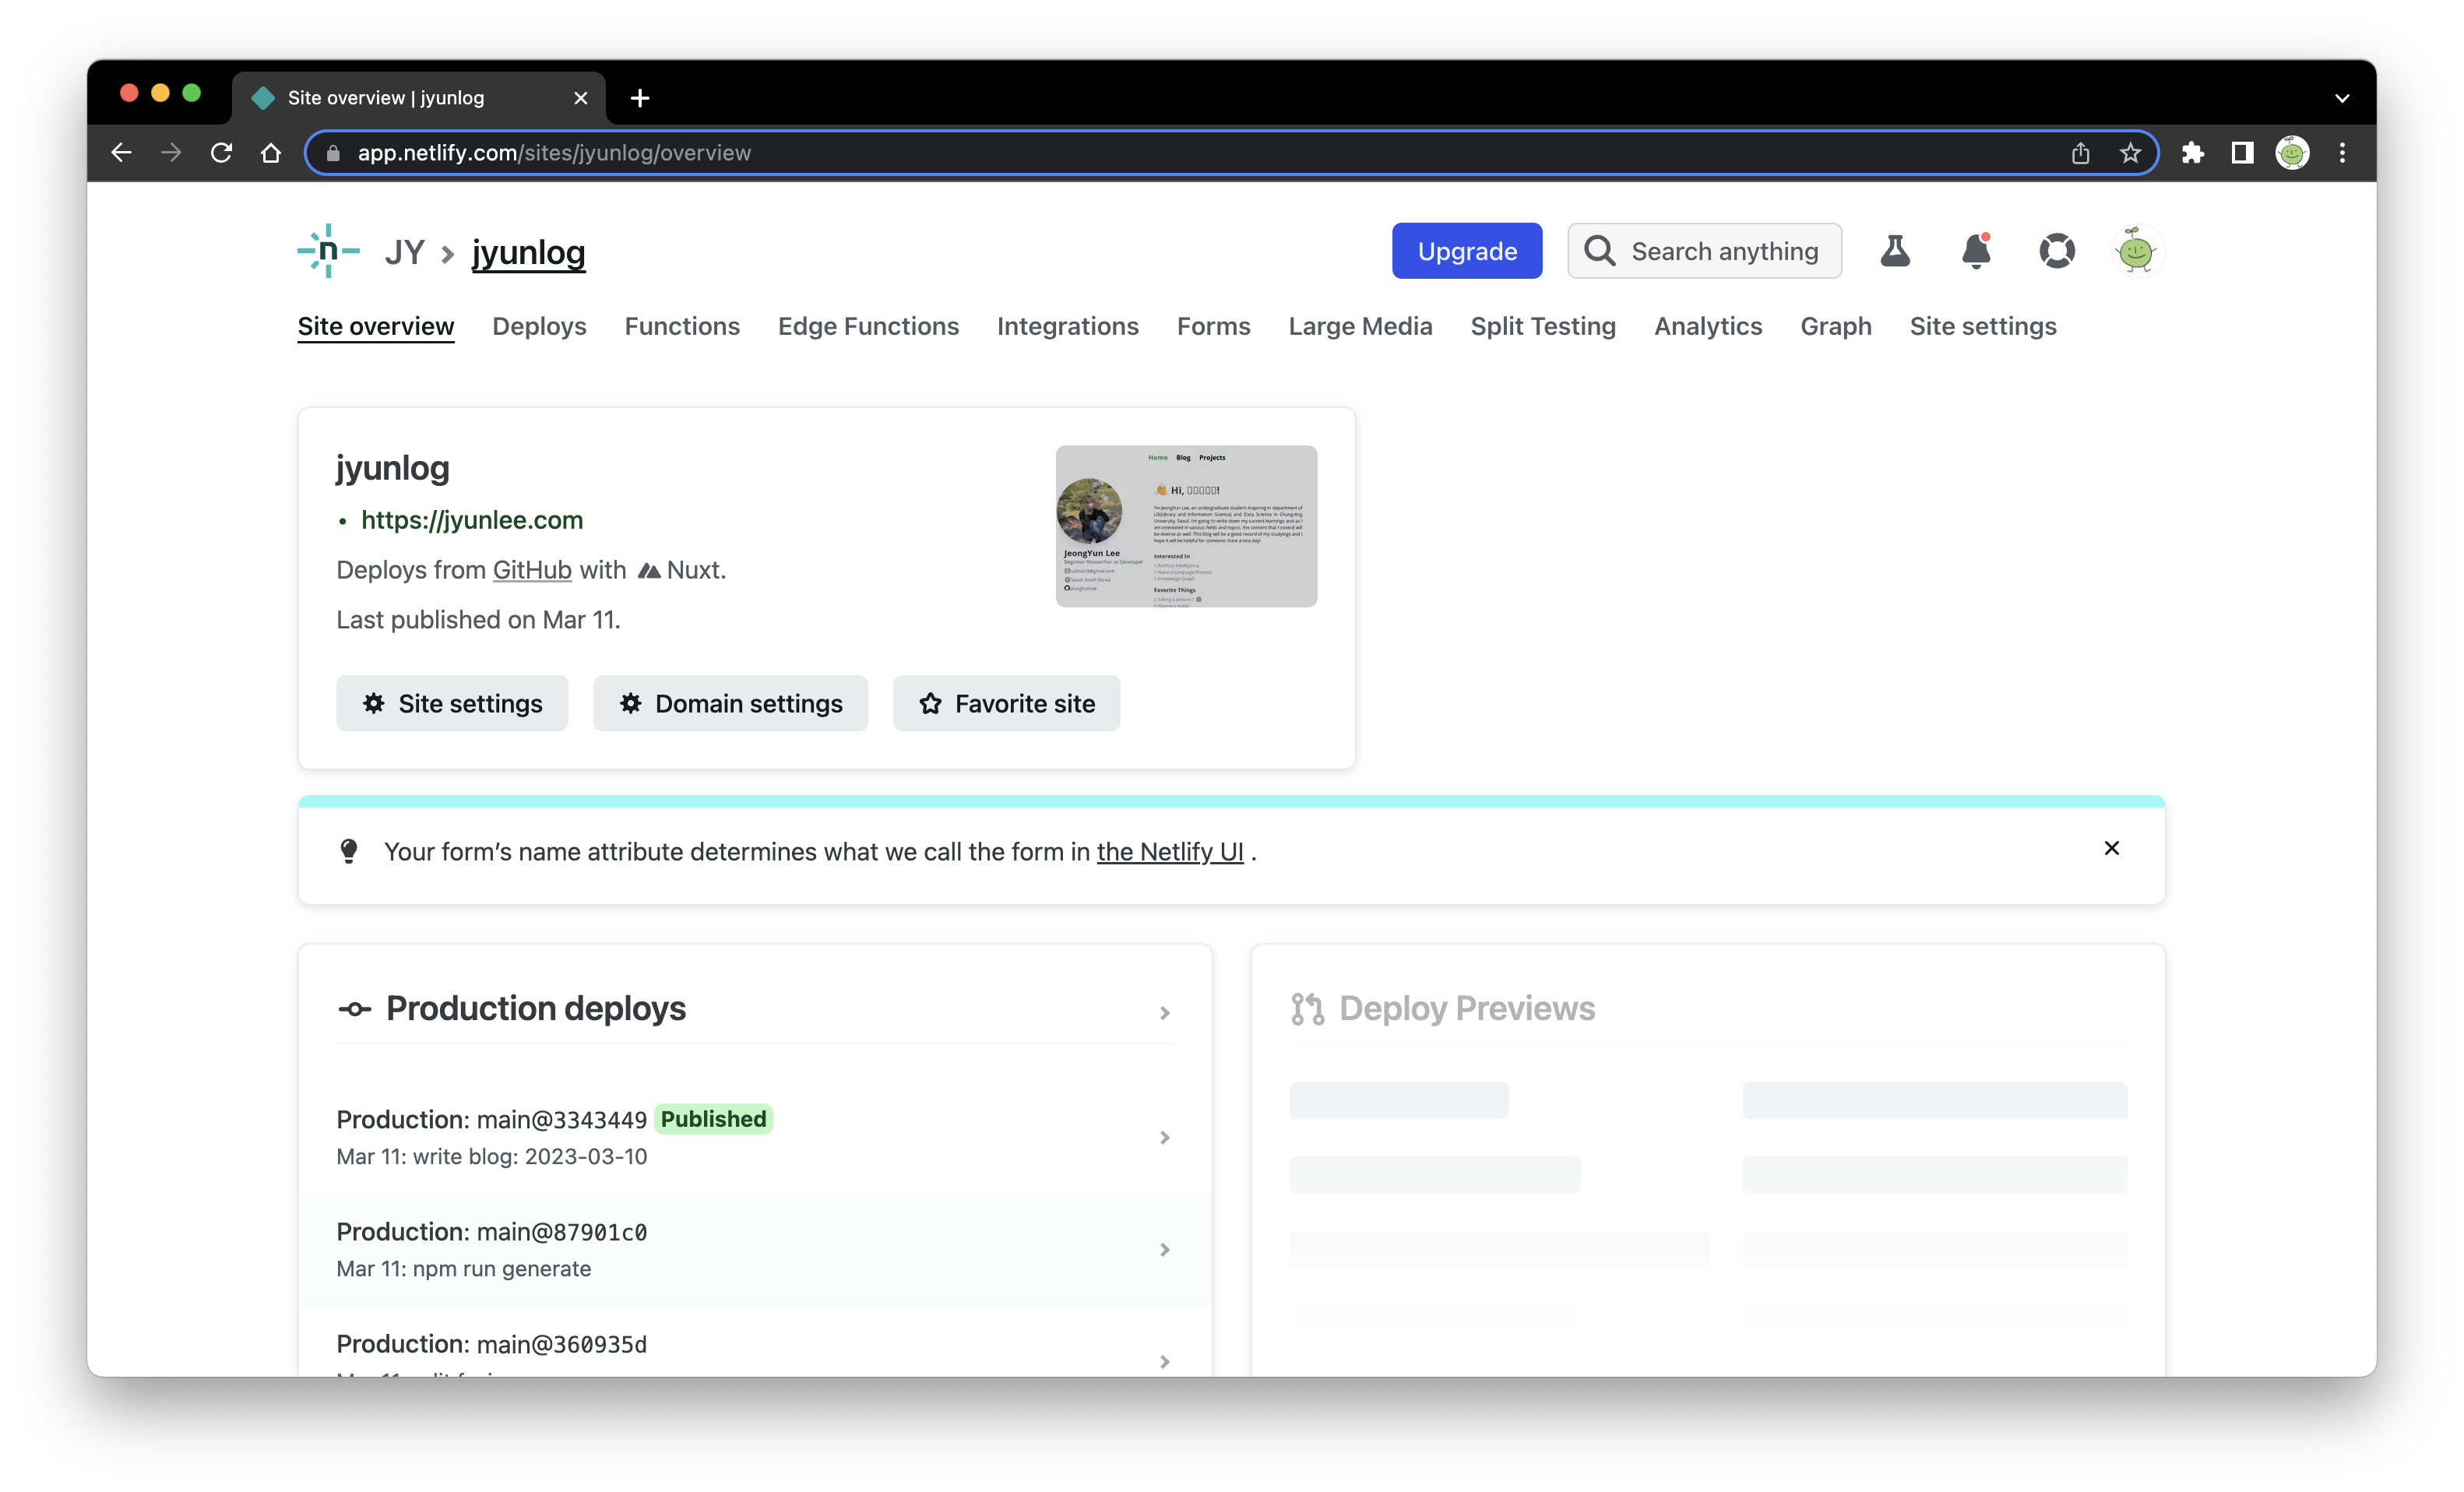Open the Functions tab
The image size is (2464, 1492).
[682, 326]
